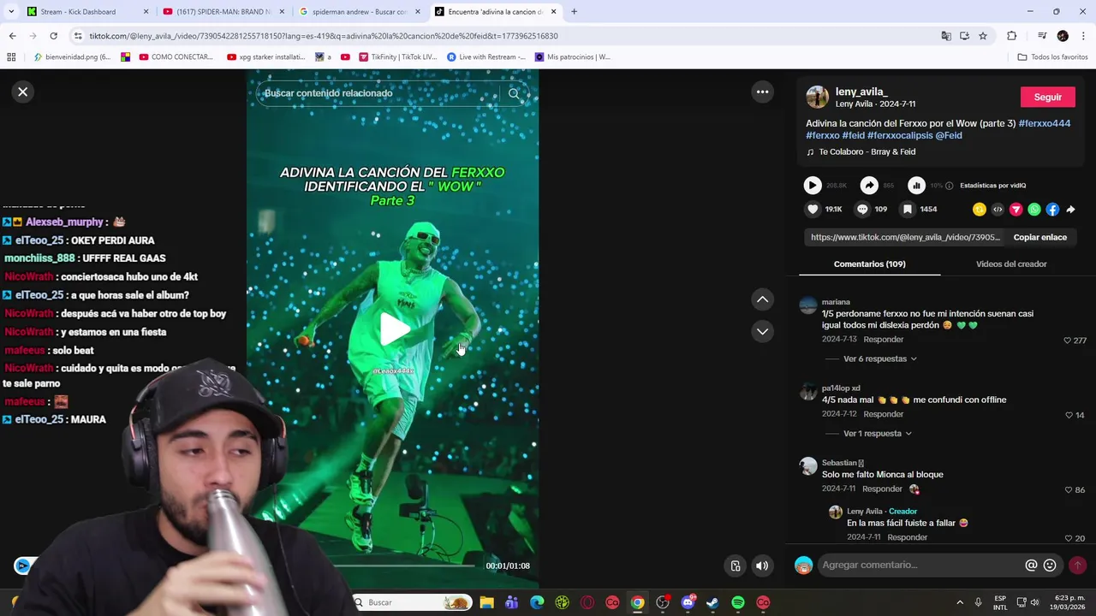Bookmark page with star icon
Screen dimensions: 1096x616
pos(983,36)
